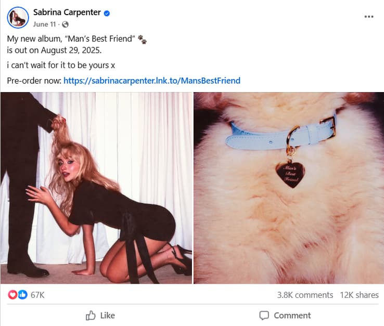Click the thumbs-up icon on Like button
This screenshot has height=326, width=384.
[91, 315]
